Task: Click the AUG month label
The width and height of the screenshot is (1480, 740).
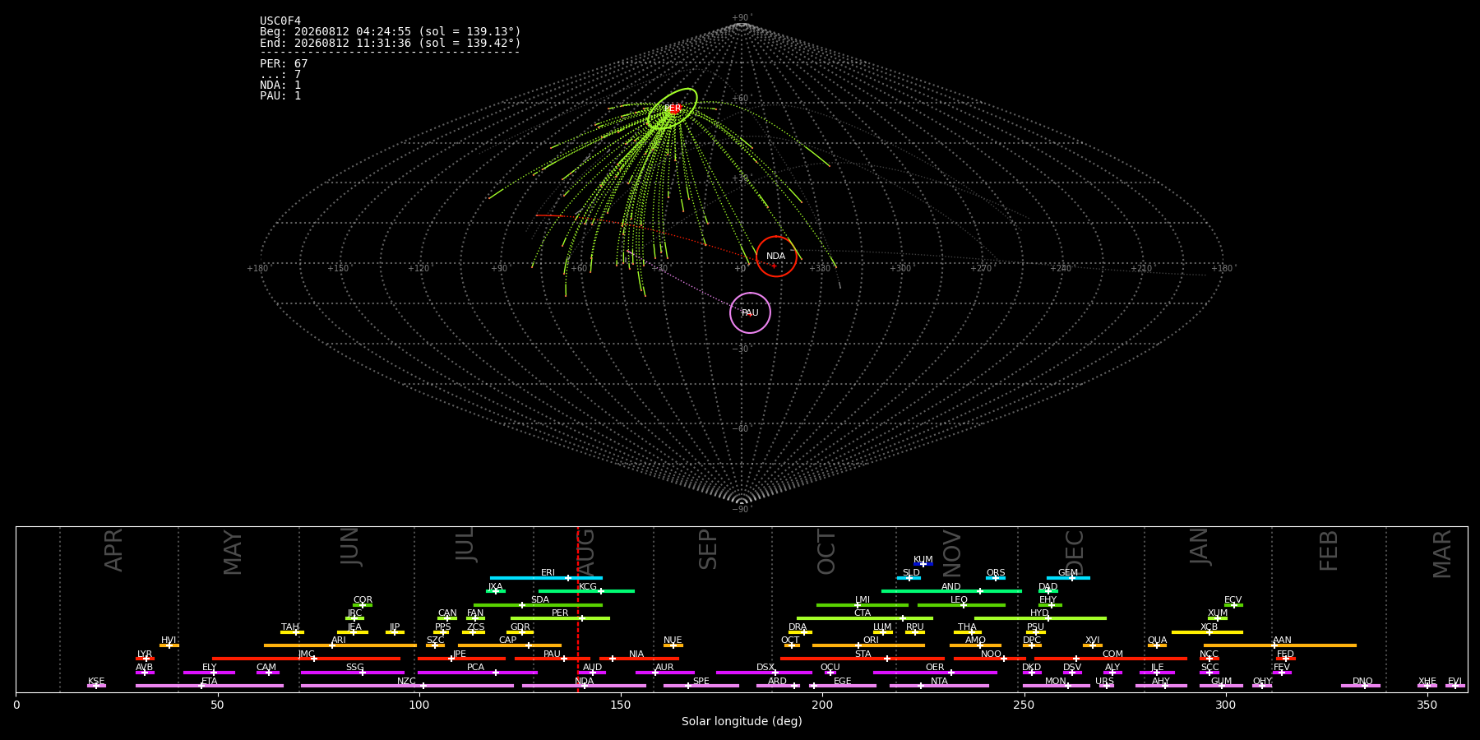Action: (x=585, y=553)
